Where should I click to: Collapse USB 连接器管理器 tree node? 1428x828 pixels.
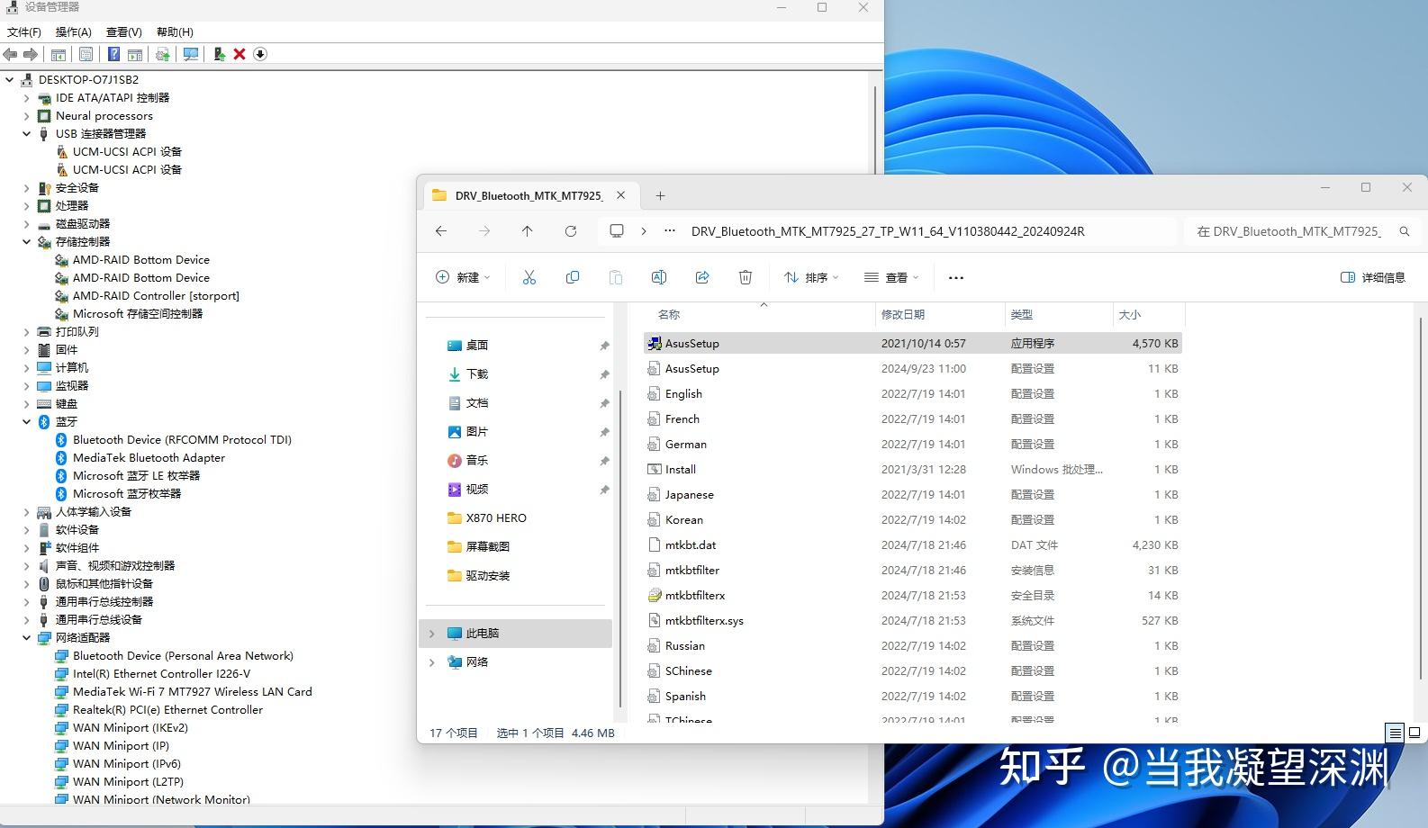tap(26, 133)
